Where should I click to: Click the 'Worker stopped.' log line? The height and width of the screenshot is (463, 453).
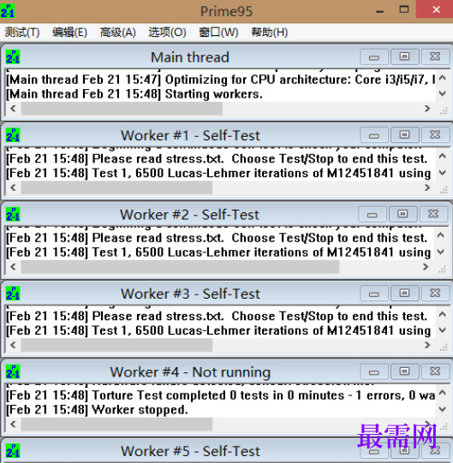tap(98, 410)
